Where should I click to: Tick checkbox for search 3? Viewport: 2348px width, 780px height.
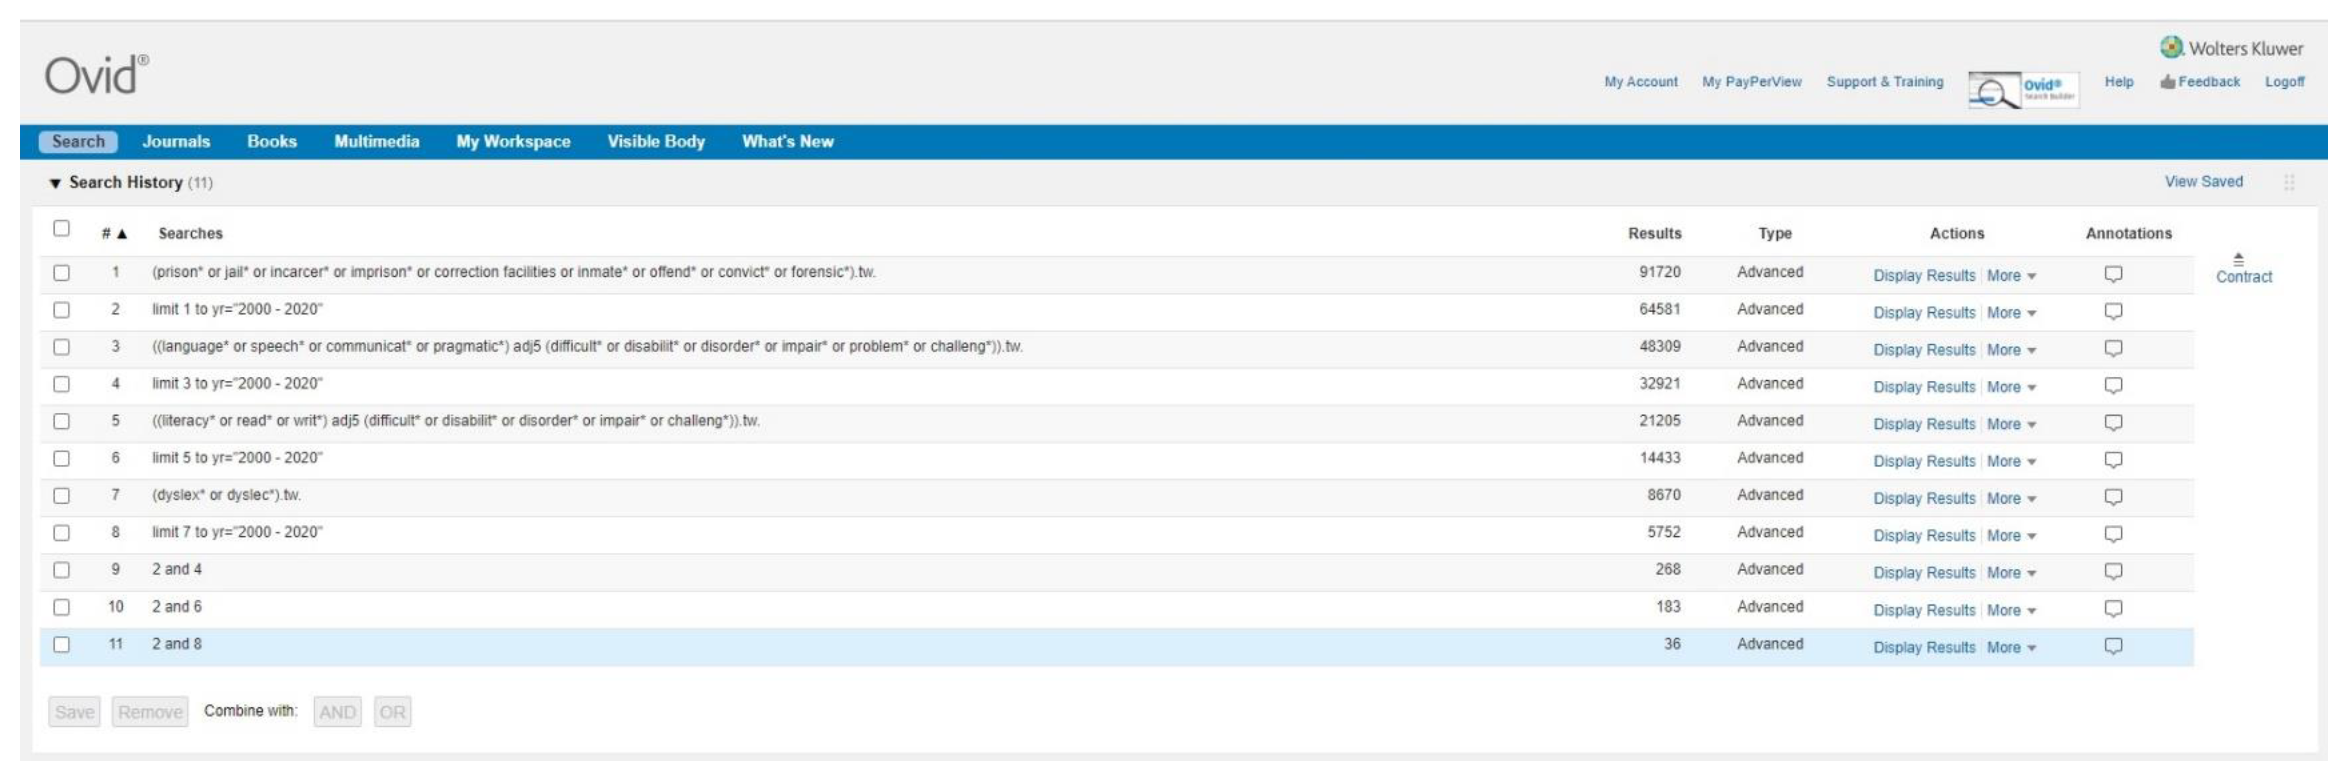(61, 347)
